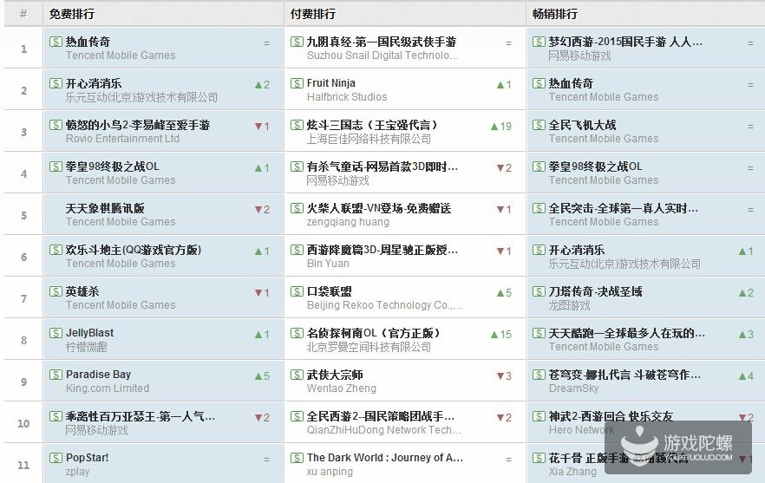Screen dimensions: 765x483
Task: Click the green up arrow beside 炫斗三国志
Action: [494, 127]
